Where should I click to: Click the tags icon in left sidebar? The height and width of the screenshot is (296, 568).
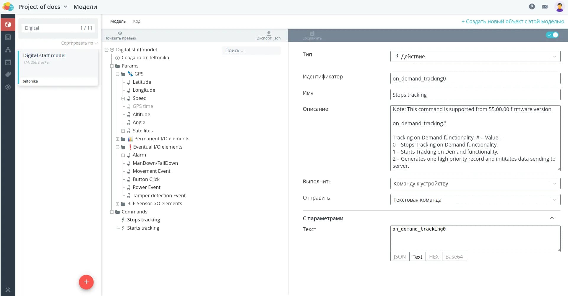click(x=8, y=74)
